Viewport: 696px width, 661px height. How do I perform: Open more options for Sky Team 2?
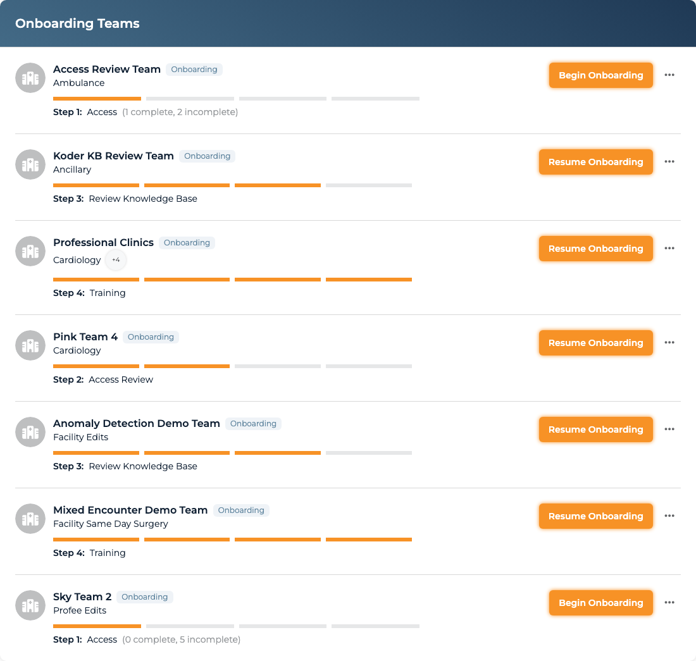(669, 602)
